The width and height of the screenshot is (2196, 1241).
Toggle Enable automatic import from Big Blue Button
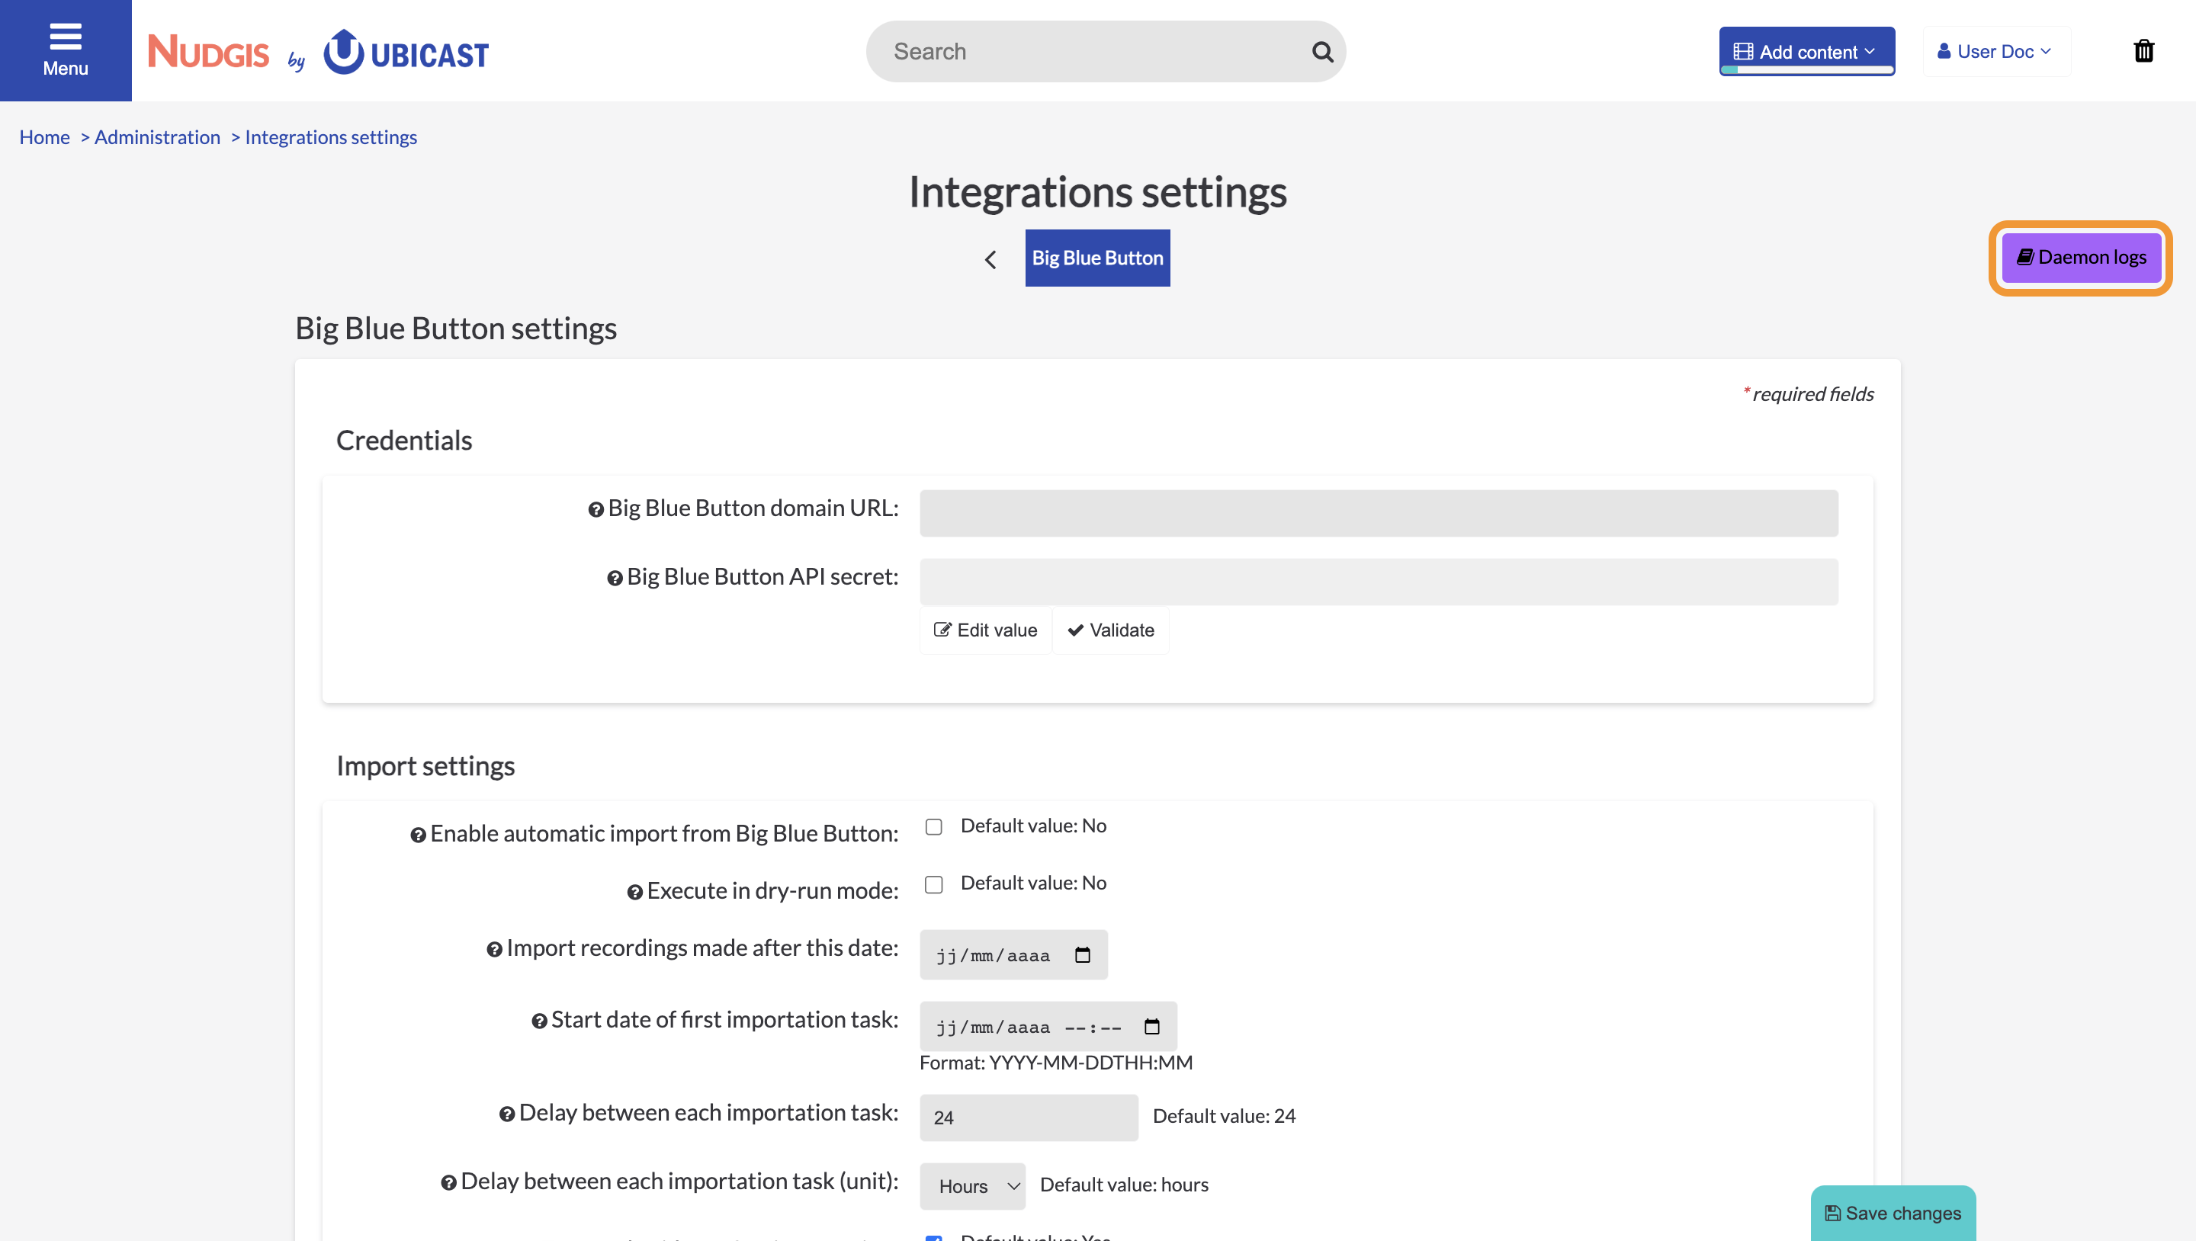click(x=933, y=827)
